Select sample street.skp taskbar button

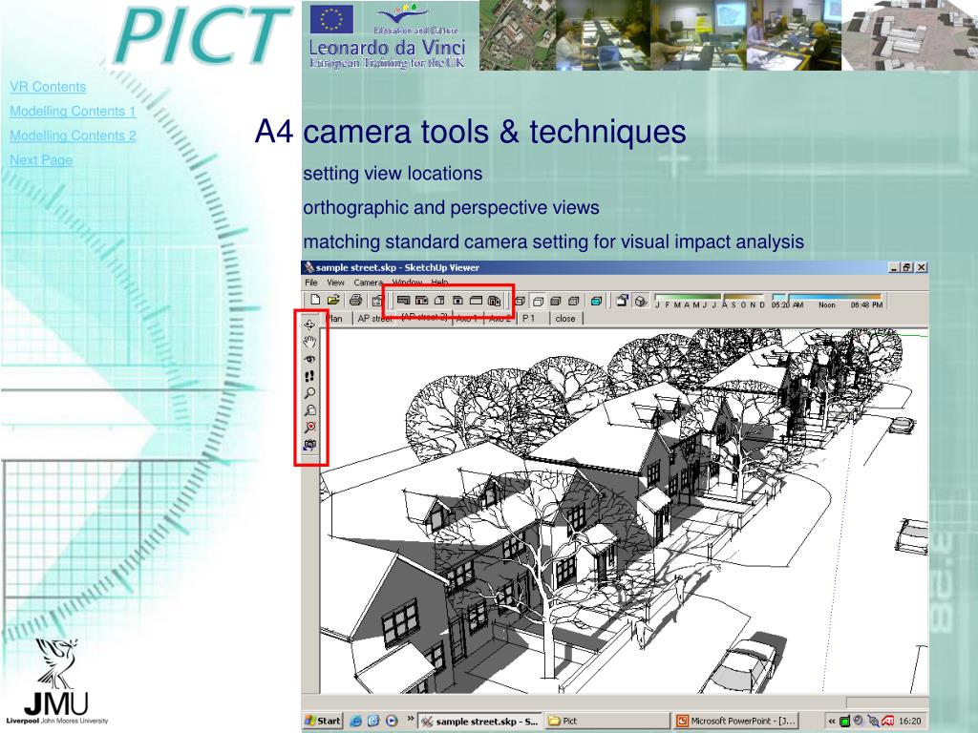(479, 722)
